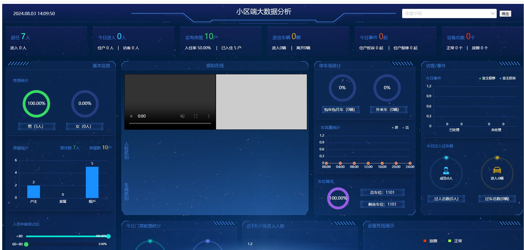Click the 停车场统计 panel title
Viewport: 524px width, 250px height.
[330, 66]
